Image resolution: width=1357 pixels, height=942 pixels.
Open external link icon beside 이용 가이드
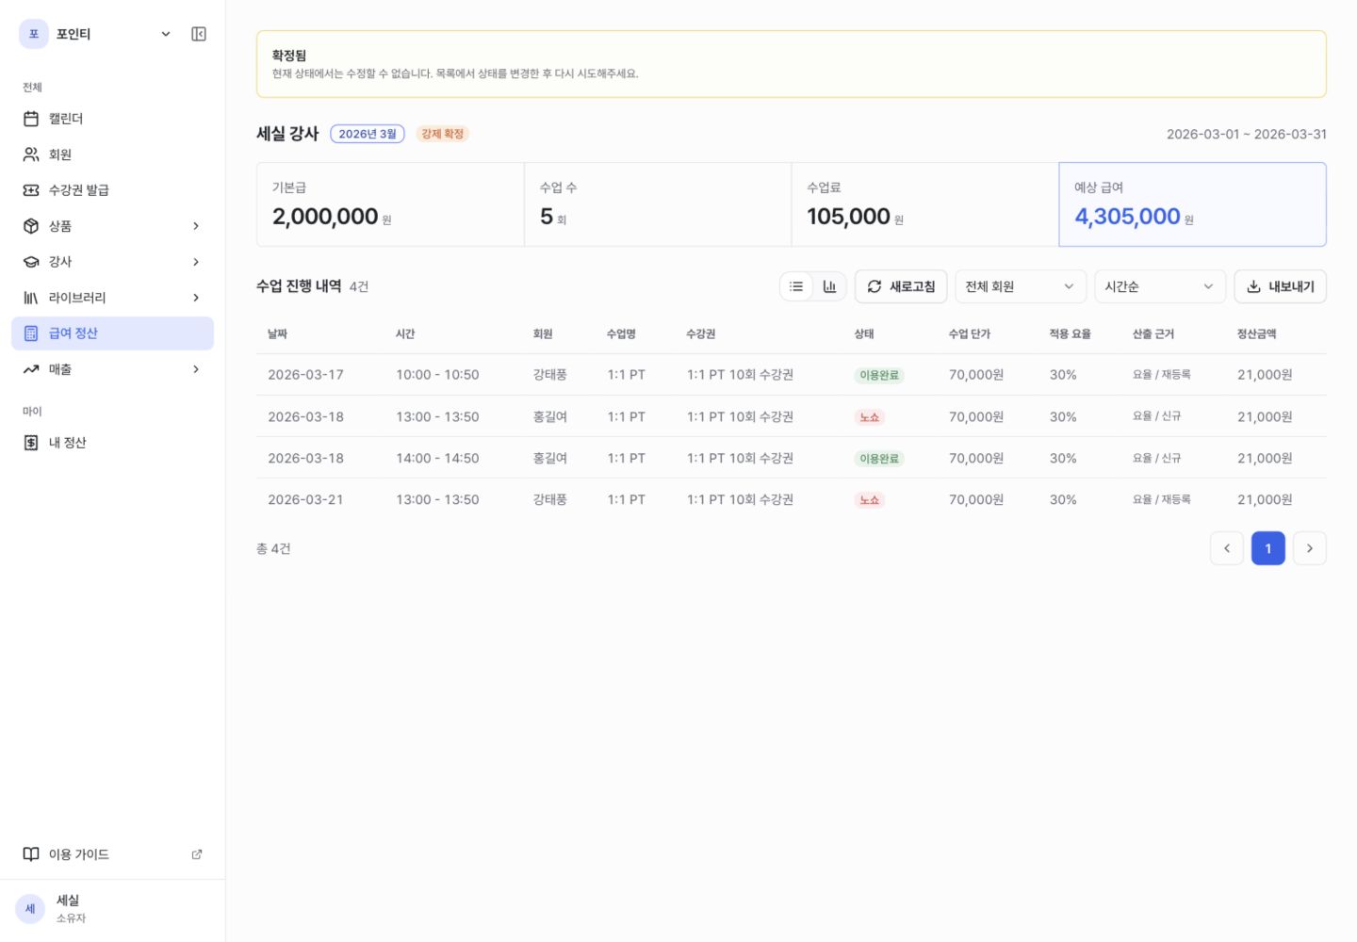pos(197,854)
